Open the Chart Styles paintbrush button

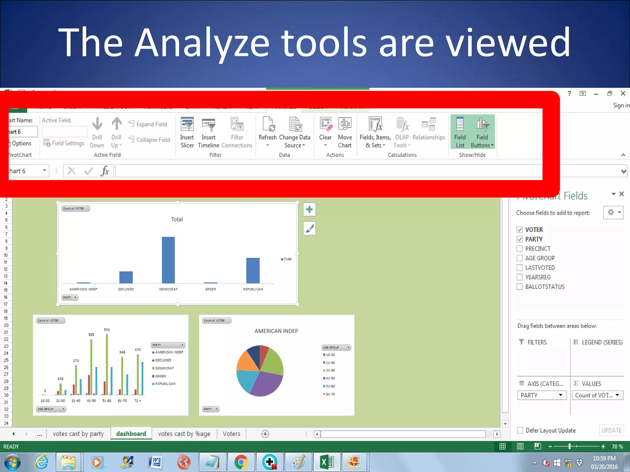(309, 228)
